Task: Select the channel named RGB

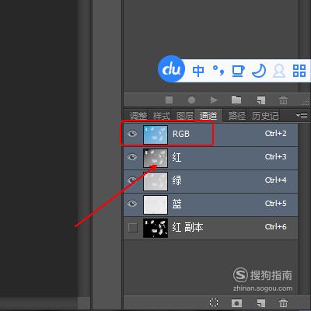Action: click(181, 134)
